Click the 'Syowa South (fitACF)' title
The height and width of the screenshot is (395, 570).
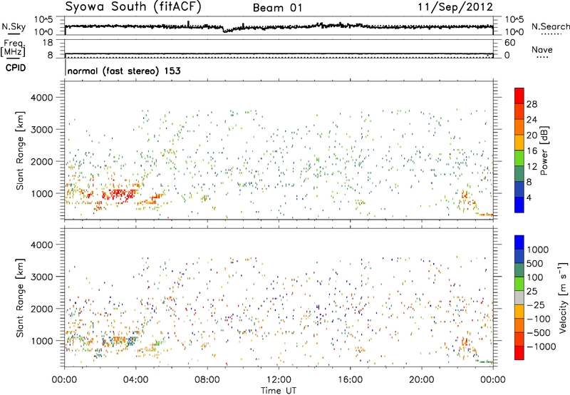pos(133,6)
